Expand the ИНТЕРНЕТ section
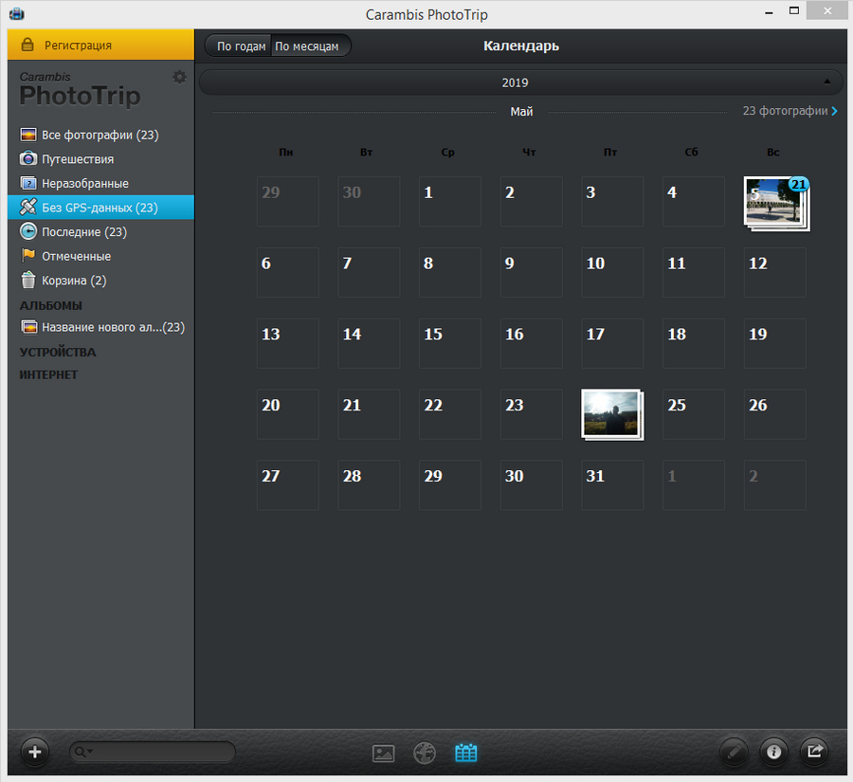The width and height of the screenshot is (853, 782). coord(48,375)
